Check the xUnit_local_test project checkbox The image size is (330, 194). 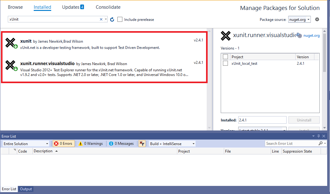(x=226, y=63)
